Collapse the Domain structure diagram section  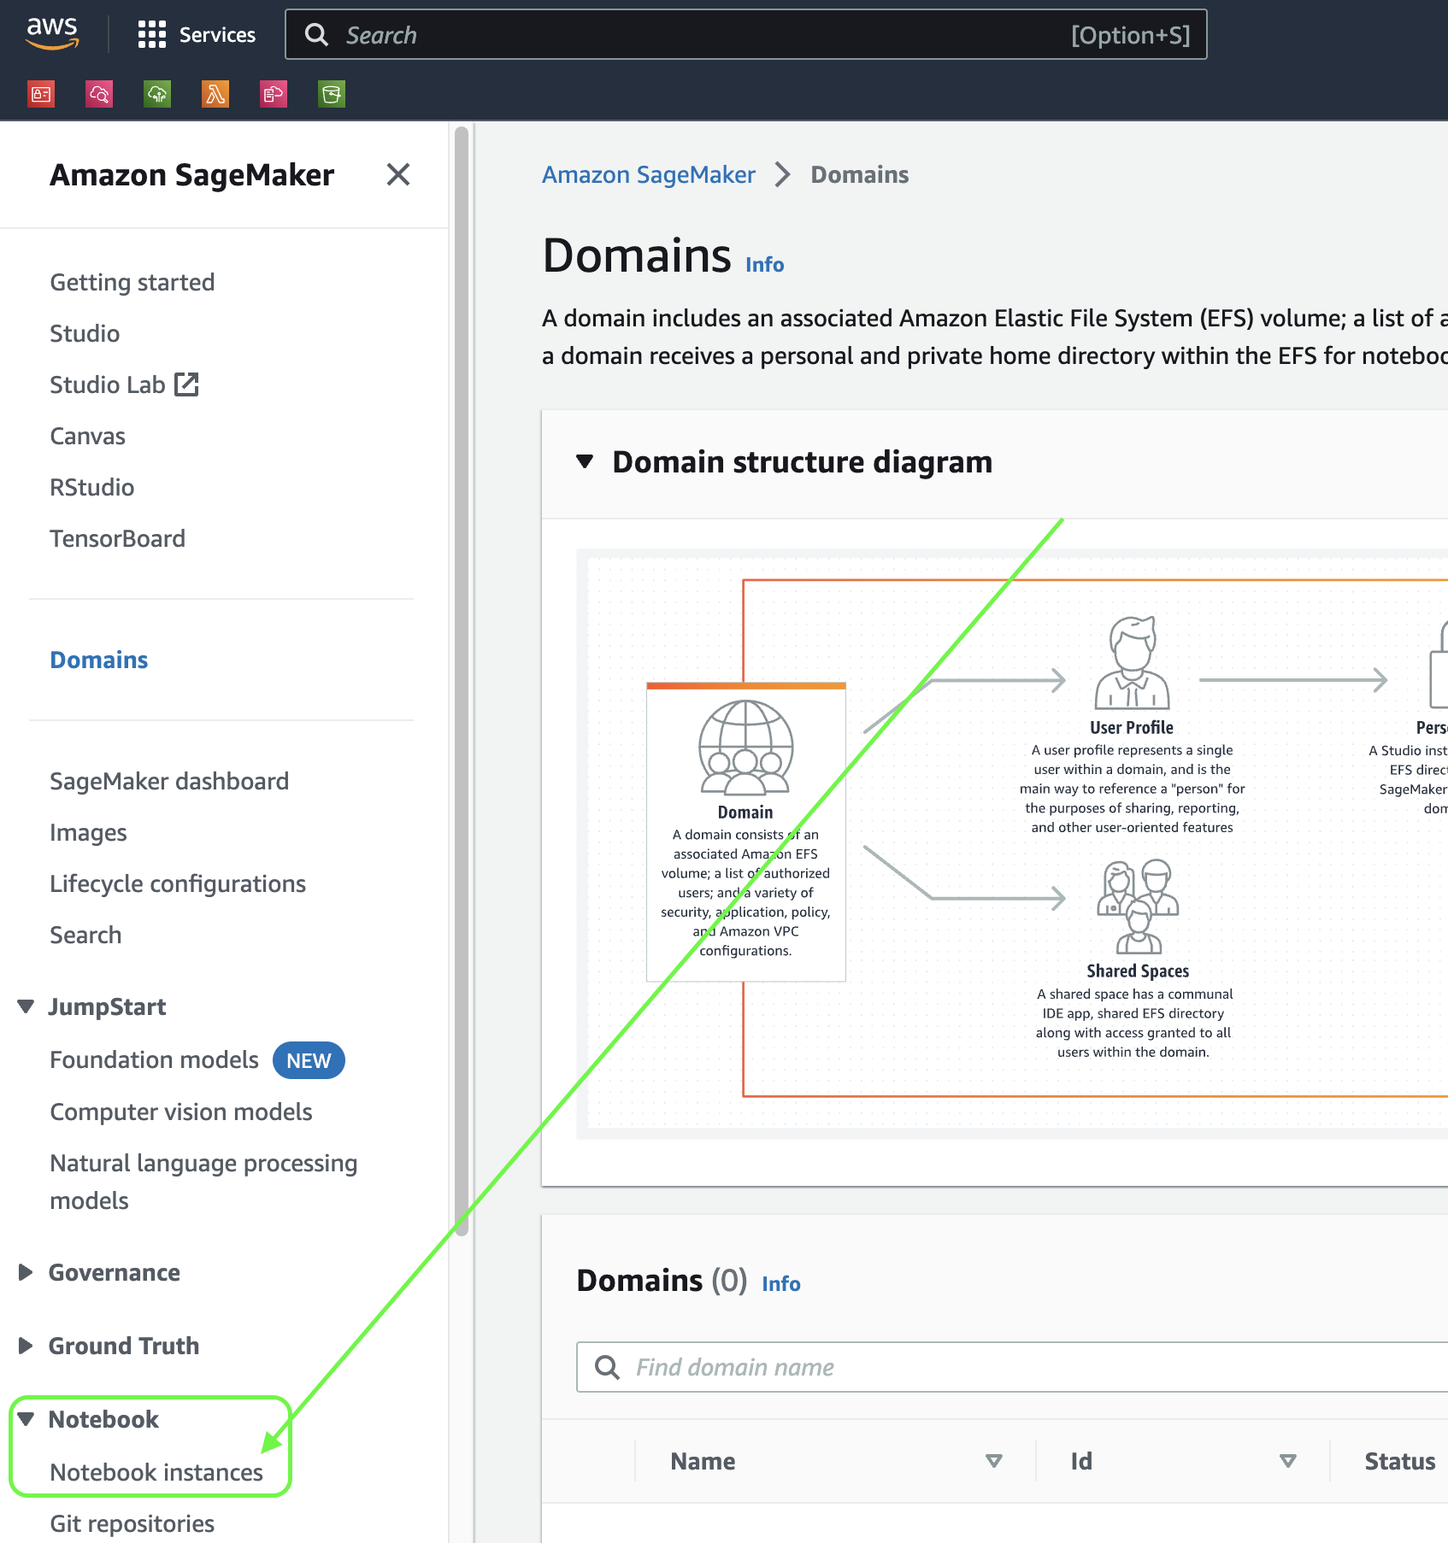pos(585,461)
